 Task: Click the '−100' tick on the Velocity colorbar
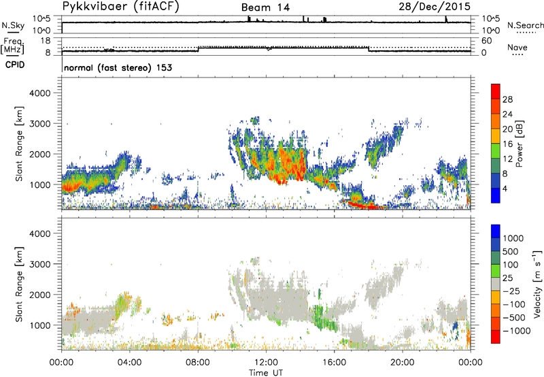click(x=514, y=304)
